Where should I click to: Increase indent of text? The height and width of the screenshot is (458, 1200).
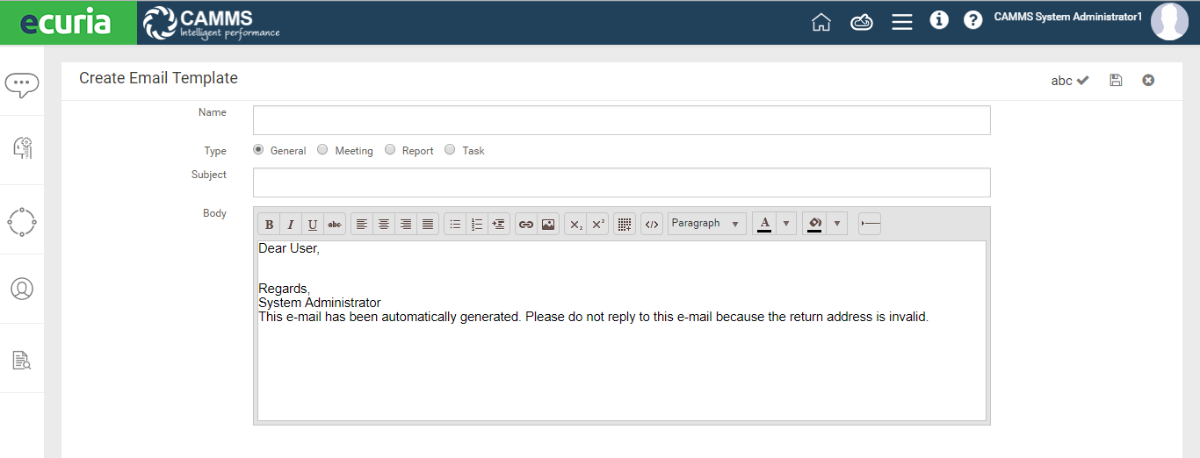(x=499, y=225)
